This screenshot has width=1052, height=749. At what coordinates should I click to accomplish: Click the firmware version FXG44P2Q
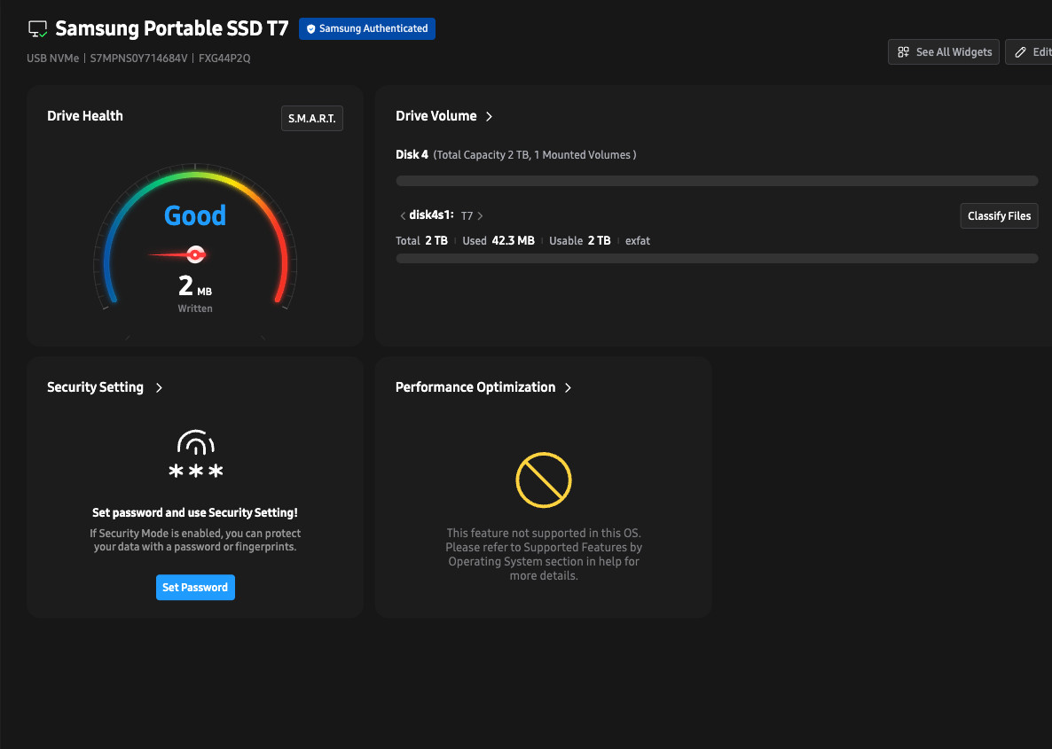pyautogui.click(x=224, y=59)
